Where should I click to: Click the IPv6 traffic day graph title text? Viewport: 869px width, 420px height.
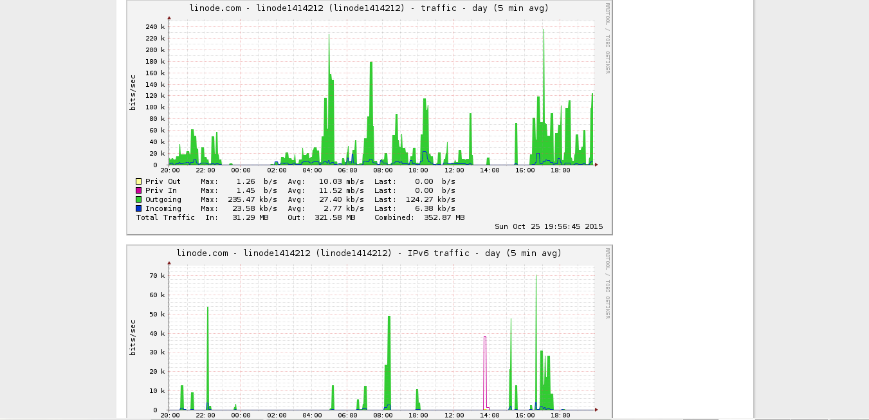369,253
